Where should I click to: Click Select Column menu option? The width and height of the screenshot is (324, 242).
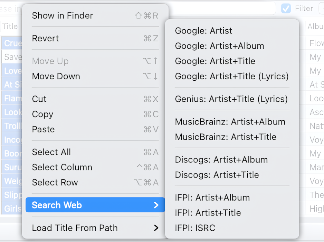(62, 167)
